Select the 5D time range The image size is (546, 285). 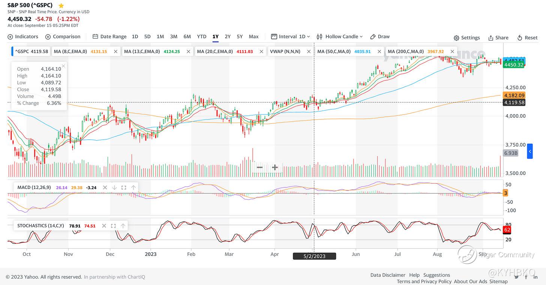147,37
